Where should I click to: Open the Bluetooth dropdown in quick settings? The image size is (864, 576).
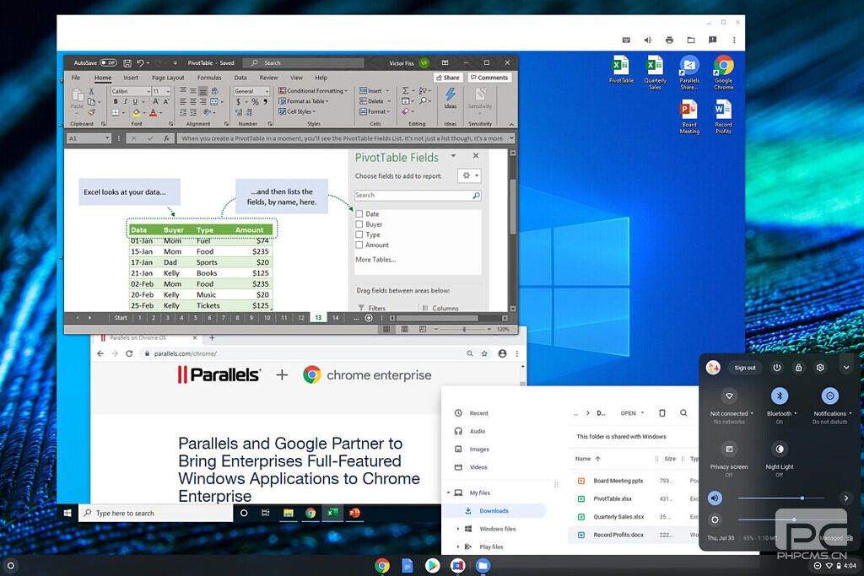(x=796, y=413)
